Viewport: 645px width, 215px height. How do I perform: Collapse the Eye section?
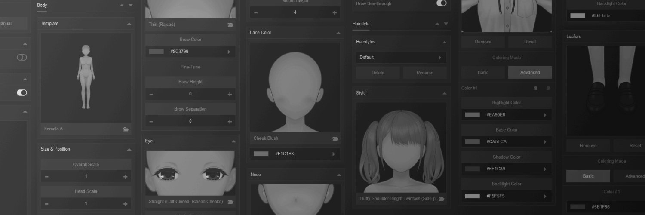(233, 141)
